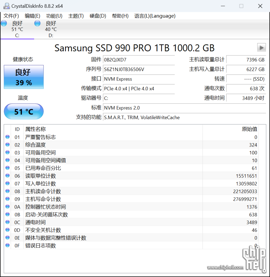
Task: Click the status dot for attribute 0D
Action: tap(7, 230)
